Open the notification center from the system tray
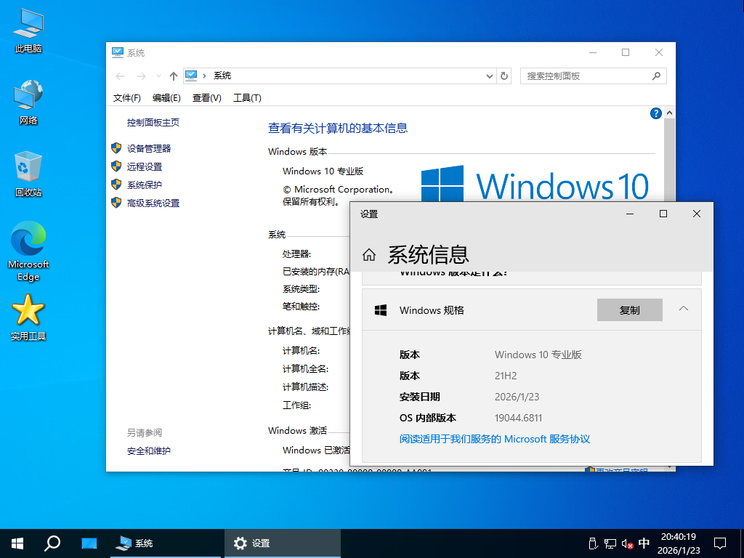The width and height of the screenshot is (744, 558). coord(719,543)
